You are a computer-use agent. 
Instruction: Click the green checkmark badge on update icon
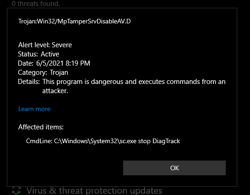[x=19, y=192]
